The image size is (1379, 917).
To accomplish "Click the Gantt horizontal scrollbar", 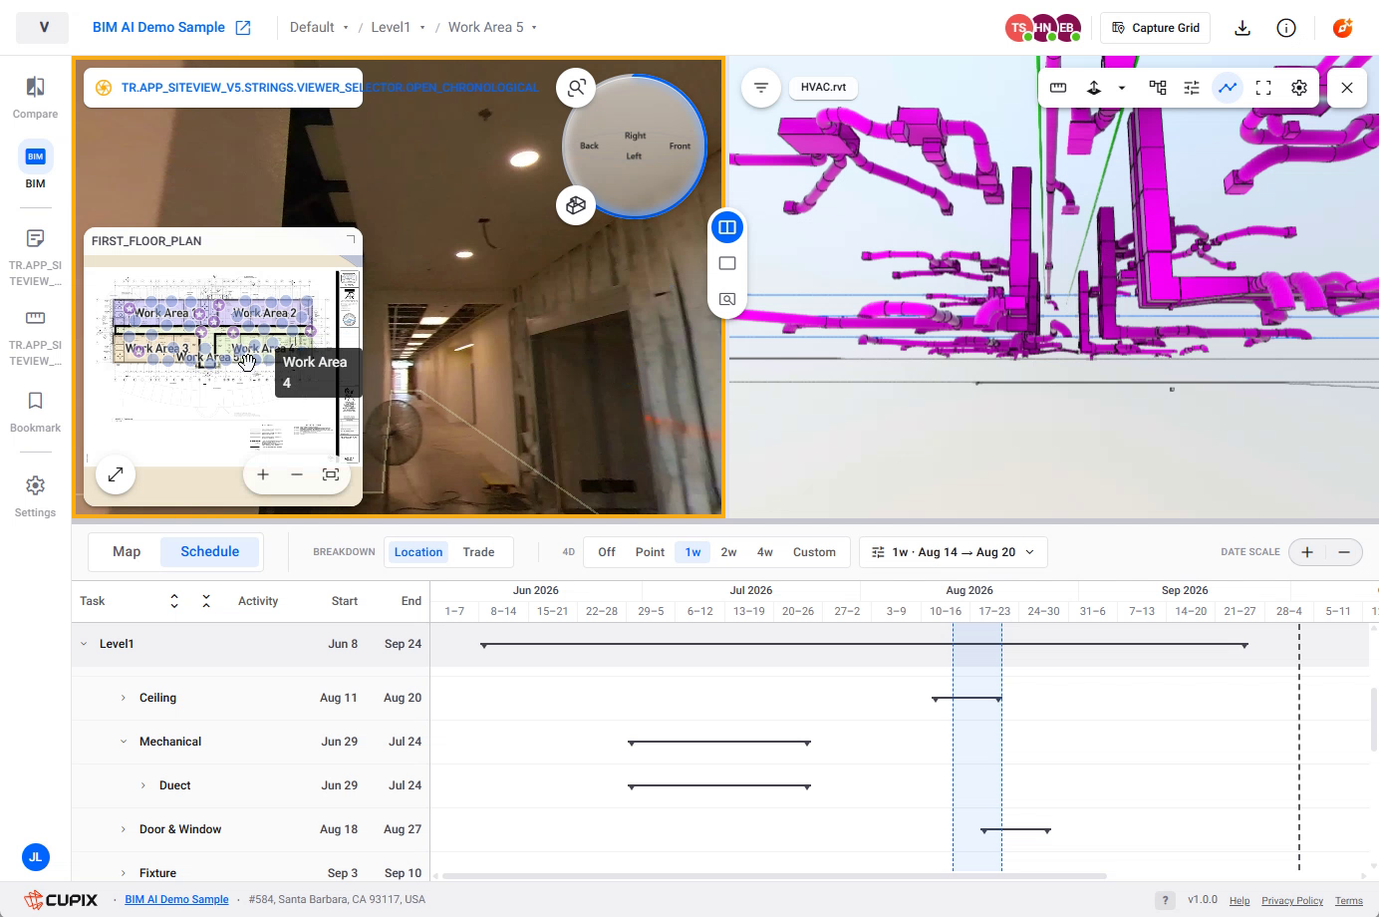I will pyautogui.click(x=774, y=876).
